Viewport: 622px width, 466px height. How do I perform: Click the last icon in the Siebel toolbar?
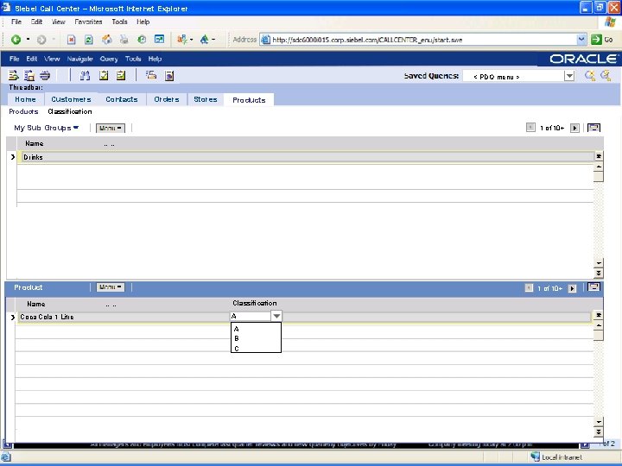coord(169,75)
